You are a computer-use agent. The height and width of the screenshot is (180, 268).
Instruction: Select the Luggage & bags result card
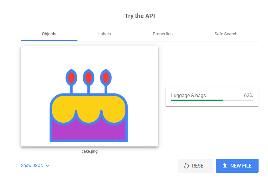[x=212, y=97]
